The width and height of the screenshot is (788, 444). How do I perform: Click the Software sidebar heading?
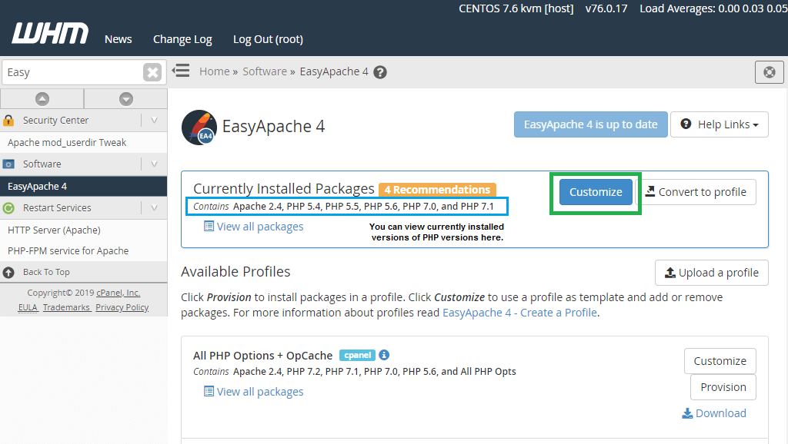click(42, 164)
